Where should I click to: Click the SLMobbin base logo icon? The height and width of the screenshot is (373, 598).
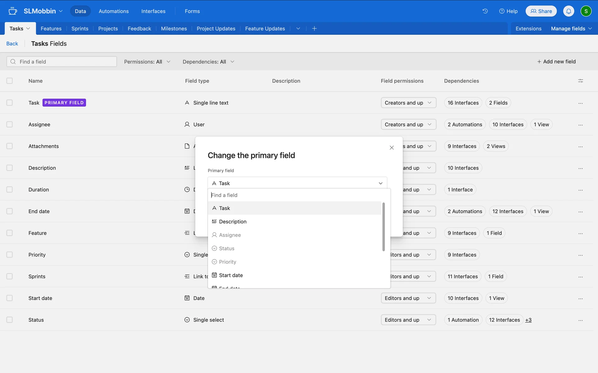click(13, 11)
